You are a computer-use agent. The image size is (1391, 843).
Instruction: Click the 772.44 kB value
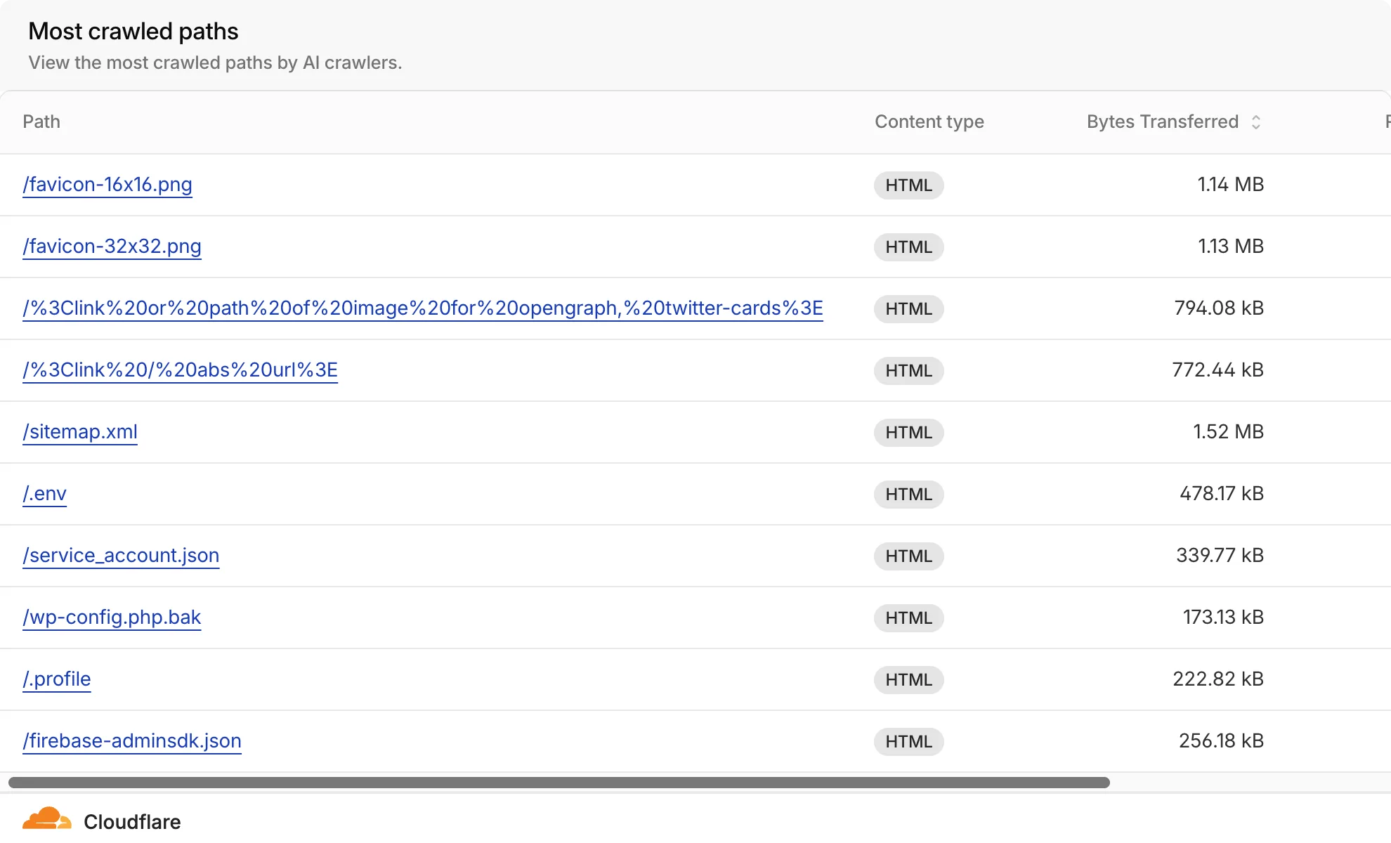(x=1218, y=370)
